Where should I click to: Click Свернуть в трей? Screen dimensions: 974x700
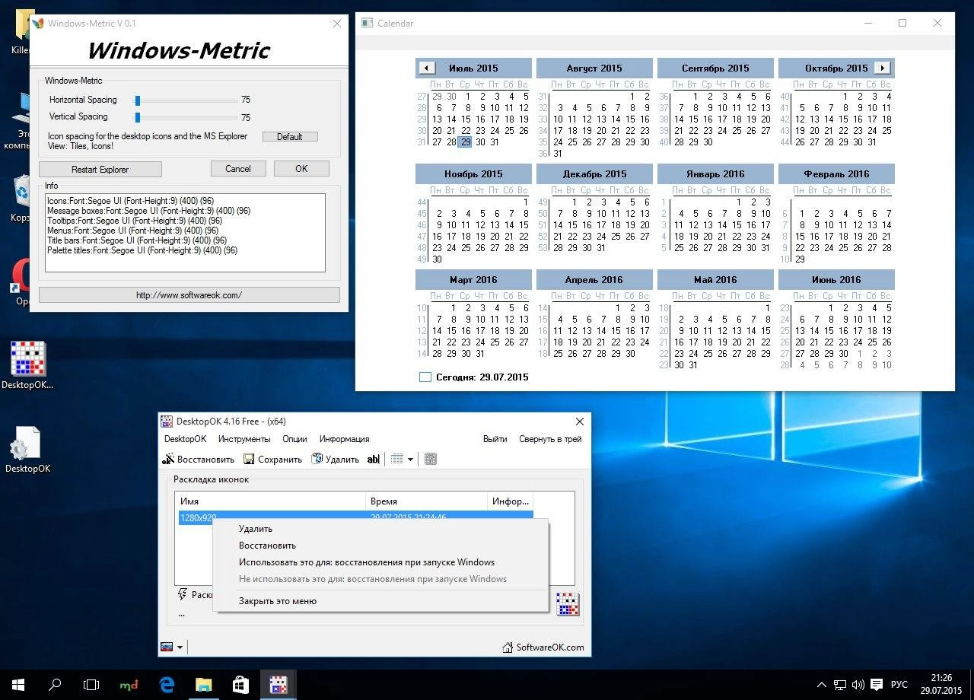click(550, 439)
